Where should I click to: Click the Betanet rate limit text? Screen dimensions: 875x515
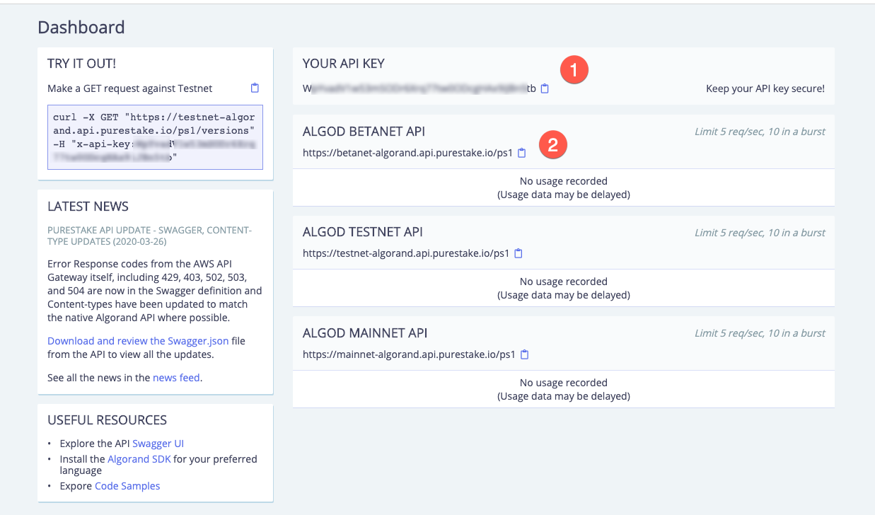[759, 131]
